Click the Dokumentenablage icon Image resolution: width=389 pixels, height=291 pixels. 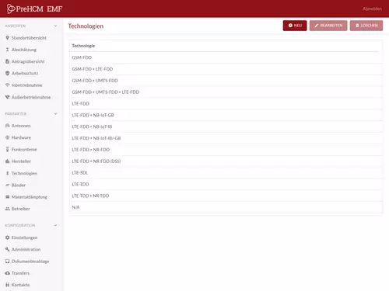click(x=7, y=262)
